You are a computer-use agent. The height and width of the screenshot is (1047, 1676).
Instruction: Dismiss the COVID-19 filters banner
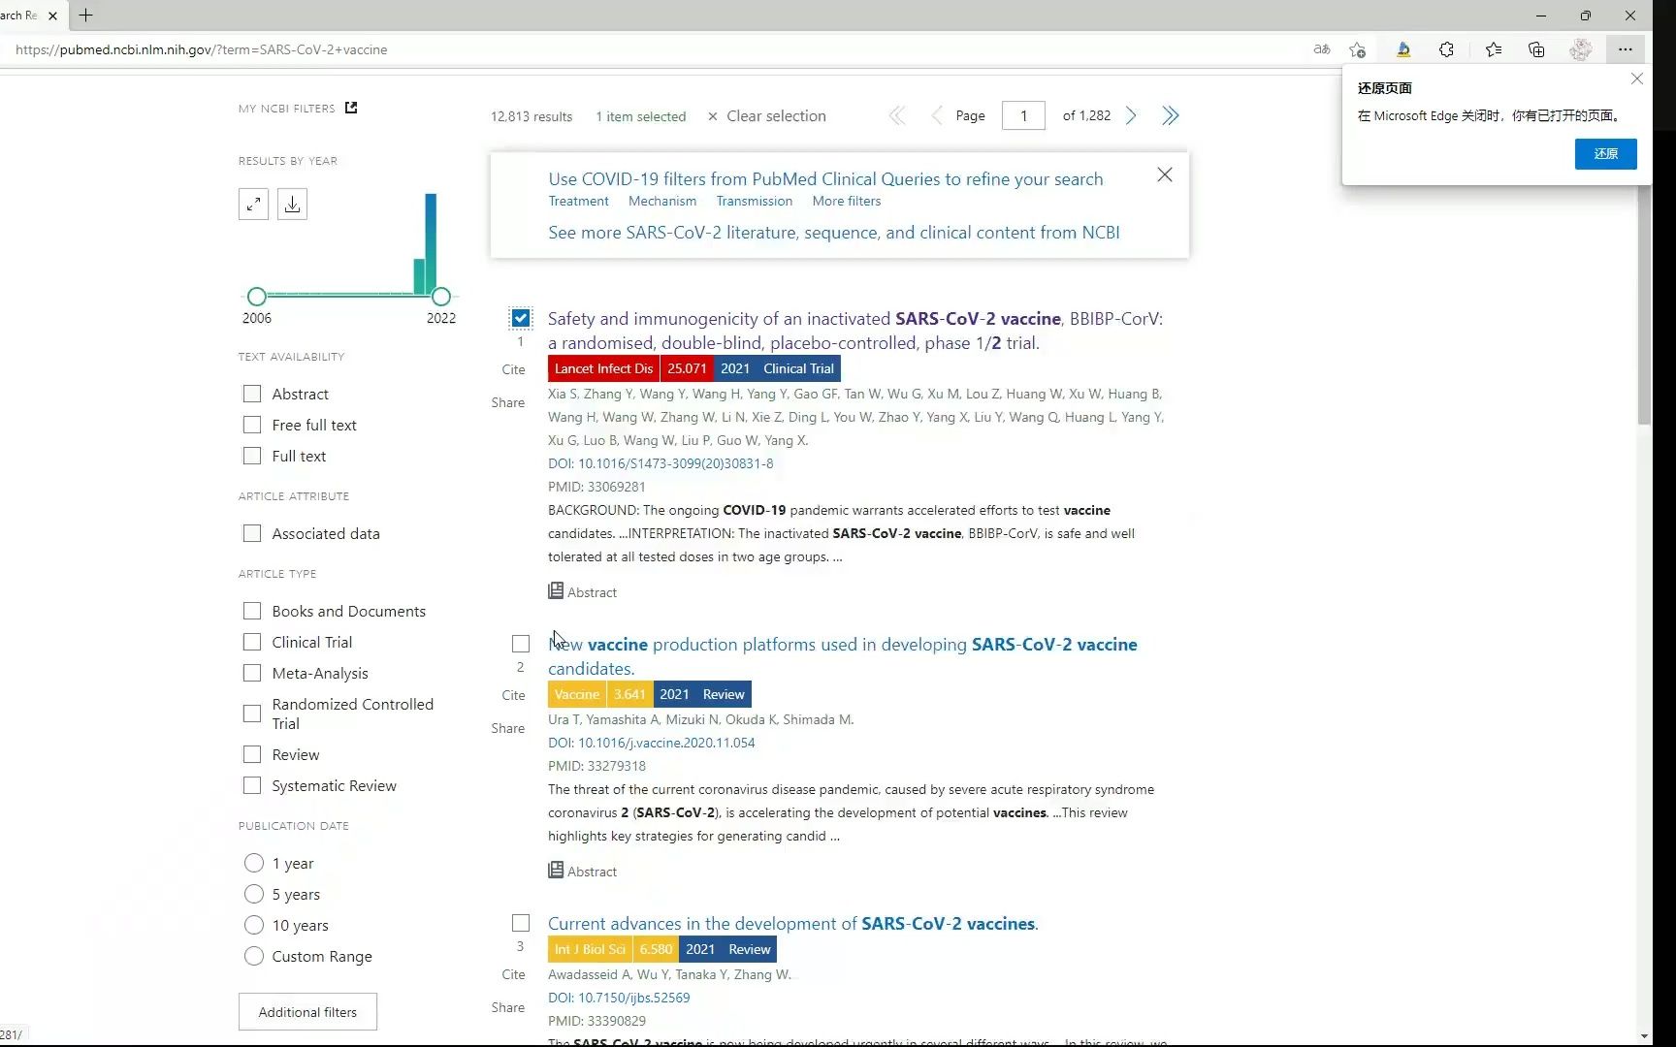(1165, 174)
